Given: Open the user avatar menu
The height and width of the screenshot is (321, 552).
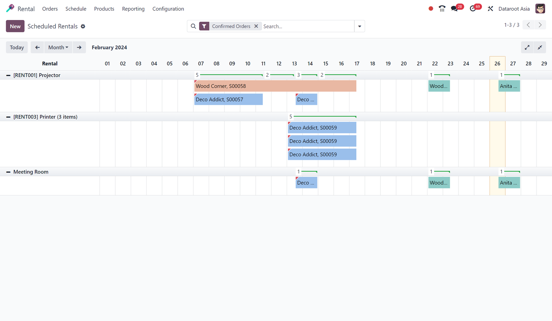Looking at the screenshot, I should pos(540,9).
